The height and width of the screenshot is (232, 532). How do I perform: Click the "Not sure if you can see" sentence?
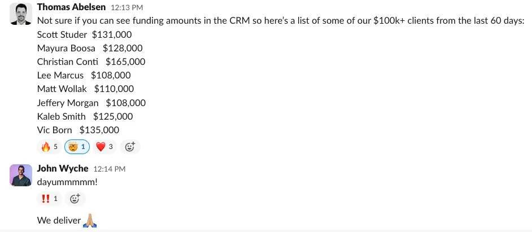pyautogui.click(x=281, y=21)
